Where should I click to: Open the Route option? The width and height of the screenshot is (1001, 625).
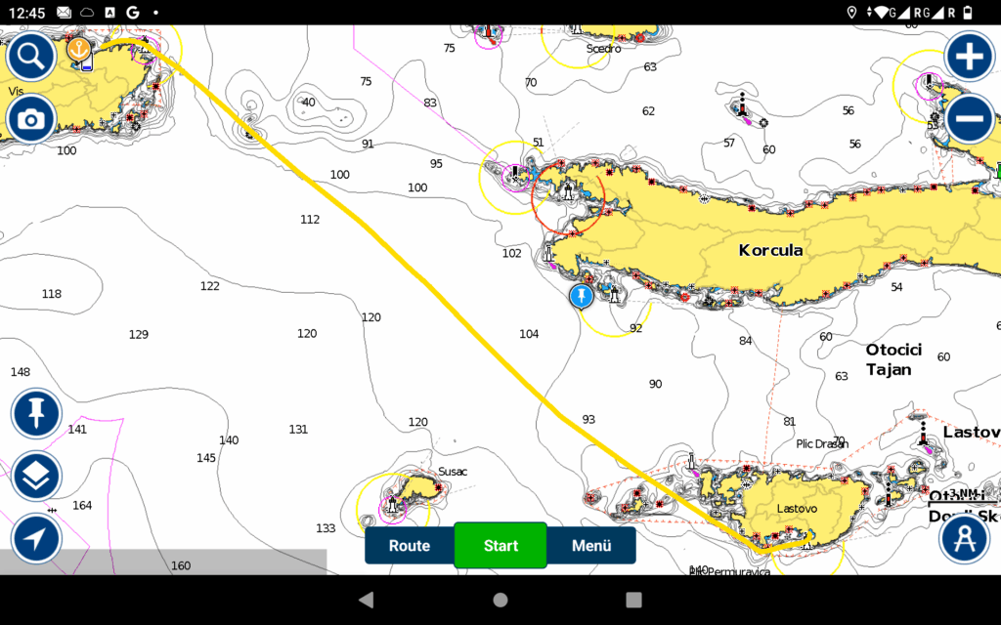[410, 546]
